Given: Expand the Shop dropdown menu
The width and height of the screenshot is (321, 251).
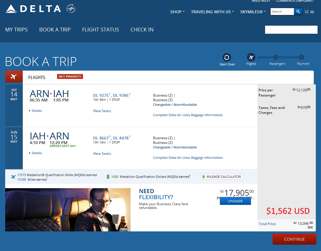Looking at the screenshot, I should (x=177, y=12).
